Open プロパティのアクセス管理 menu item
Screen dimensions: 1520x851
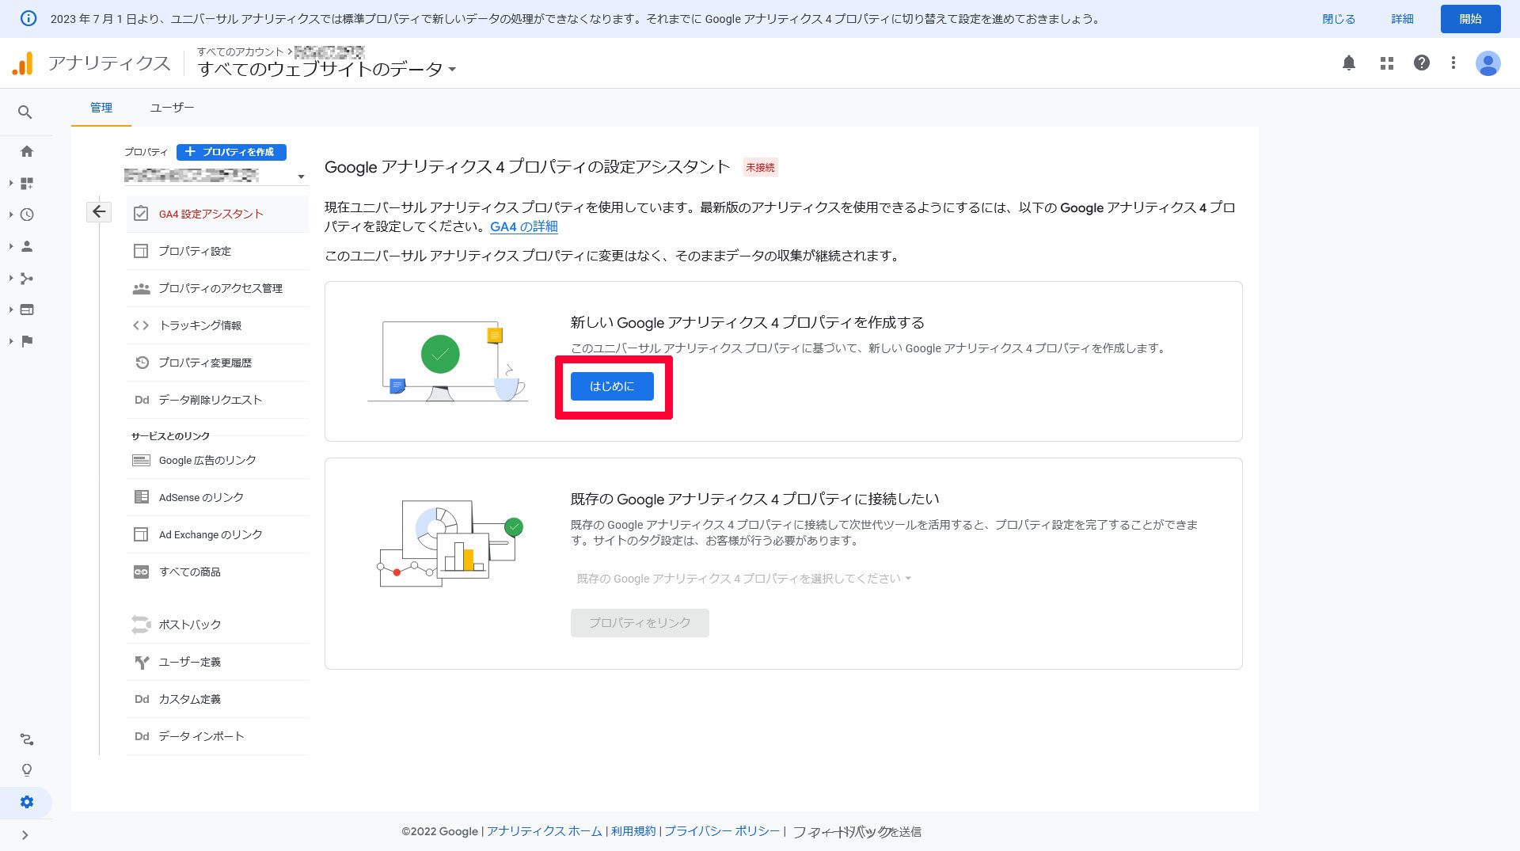(x=218, y=288)
